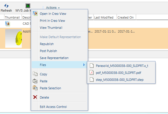Click the yellow part thumbnail image
This screenshot has width=168, height=114.
pos(13,38)
